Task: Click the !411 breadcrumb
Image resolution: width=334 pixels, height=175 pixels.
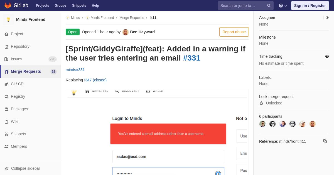Action: pos(153,18)
